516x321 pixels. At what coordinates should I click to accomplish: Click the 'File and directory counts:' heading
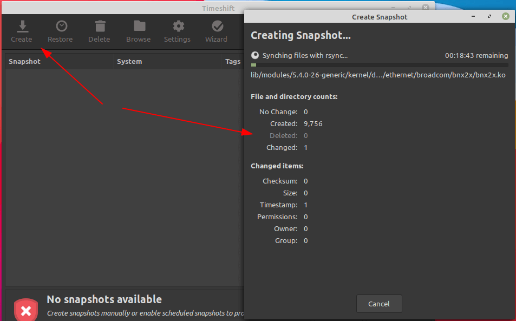294,97
